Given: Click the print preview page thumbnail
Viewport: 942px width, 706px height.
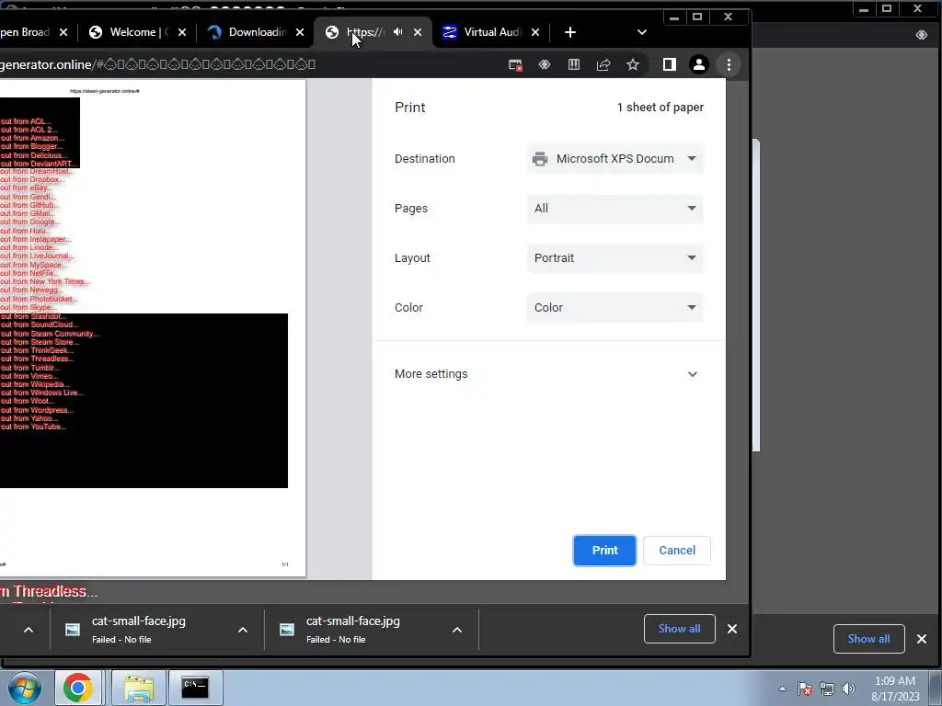Looking at the screenshot, I should tap(153, 328).
